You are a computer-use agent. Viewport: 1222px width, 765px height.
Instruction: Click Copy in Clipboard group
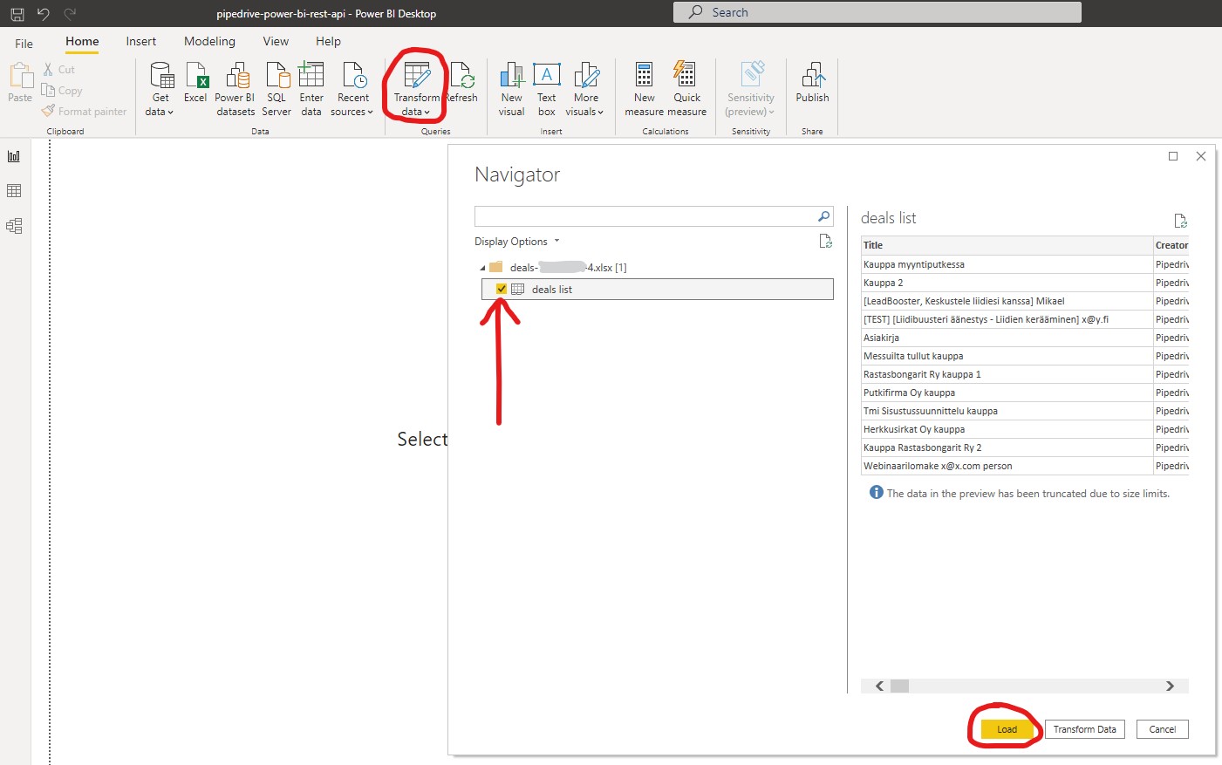(x=61, y=90)
